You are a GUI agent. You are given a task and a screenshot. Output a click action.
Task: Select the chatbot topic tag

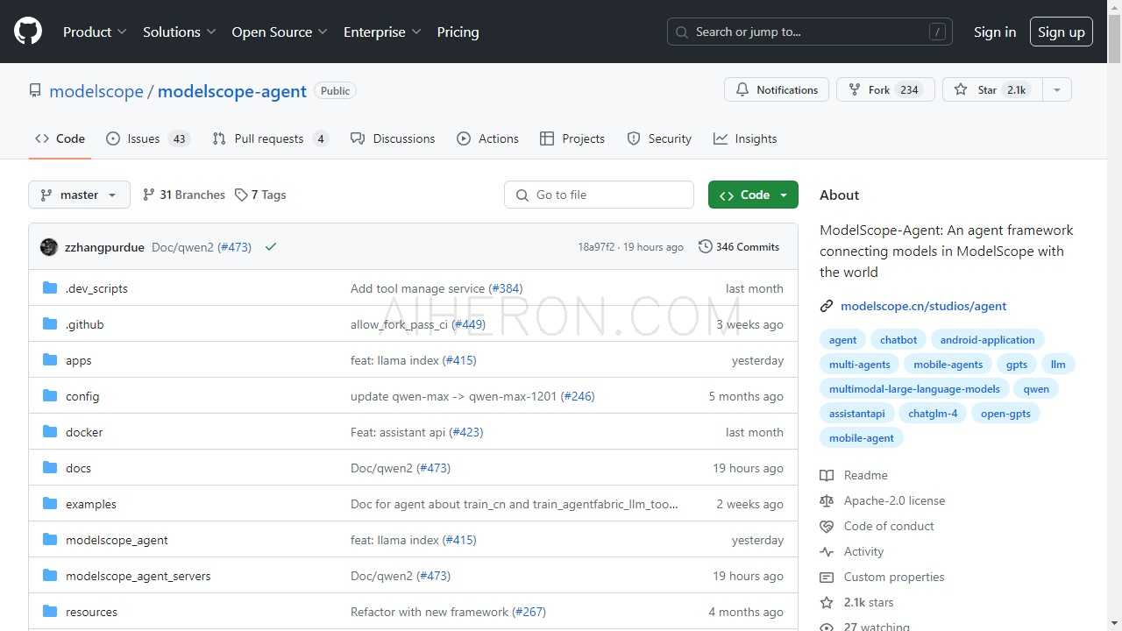click(898, 340)
